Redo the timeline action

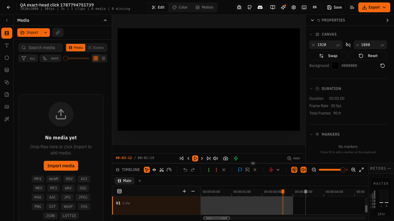pos(193,170)
